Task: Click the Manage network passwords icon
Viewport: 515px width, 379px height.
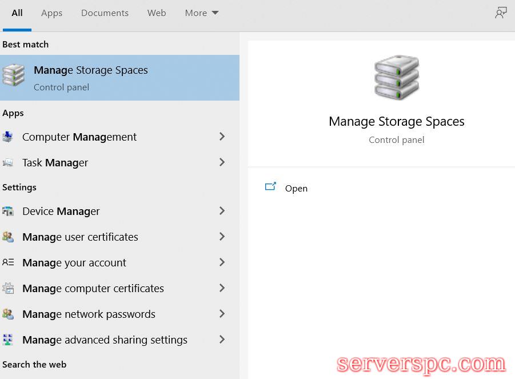Action: tap(8, 314)
